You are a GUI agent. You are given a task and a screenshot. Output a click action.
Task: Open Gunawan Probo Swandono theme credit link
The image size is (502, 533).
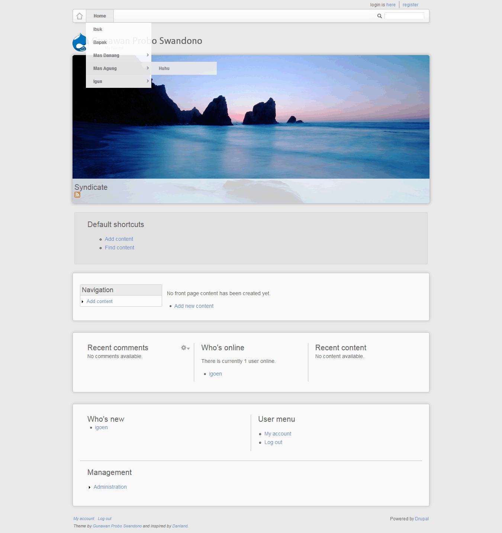coord(117,526)
